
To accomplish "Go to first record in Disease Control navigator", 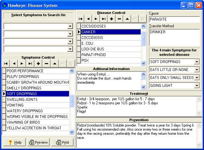I will tap(81, 19).
